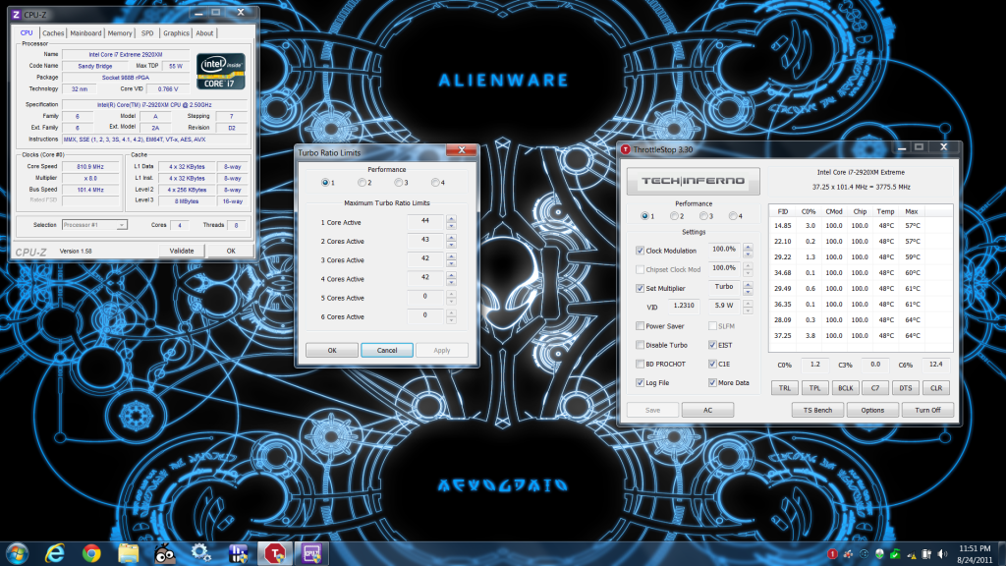Click the ThrottleStop title bar icon

(x=626, y=149)
